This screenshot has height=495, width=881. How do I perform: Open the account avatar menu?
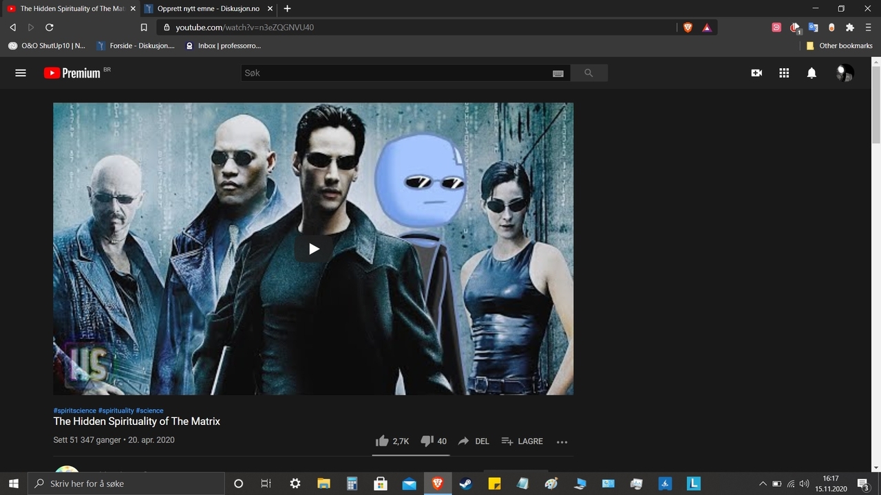point(845,73)
